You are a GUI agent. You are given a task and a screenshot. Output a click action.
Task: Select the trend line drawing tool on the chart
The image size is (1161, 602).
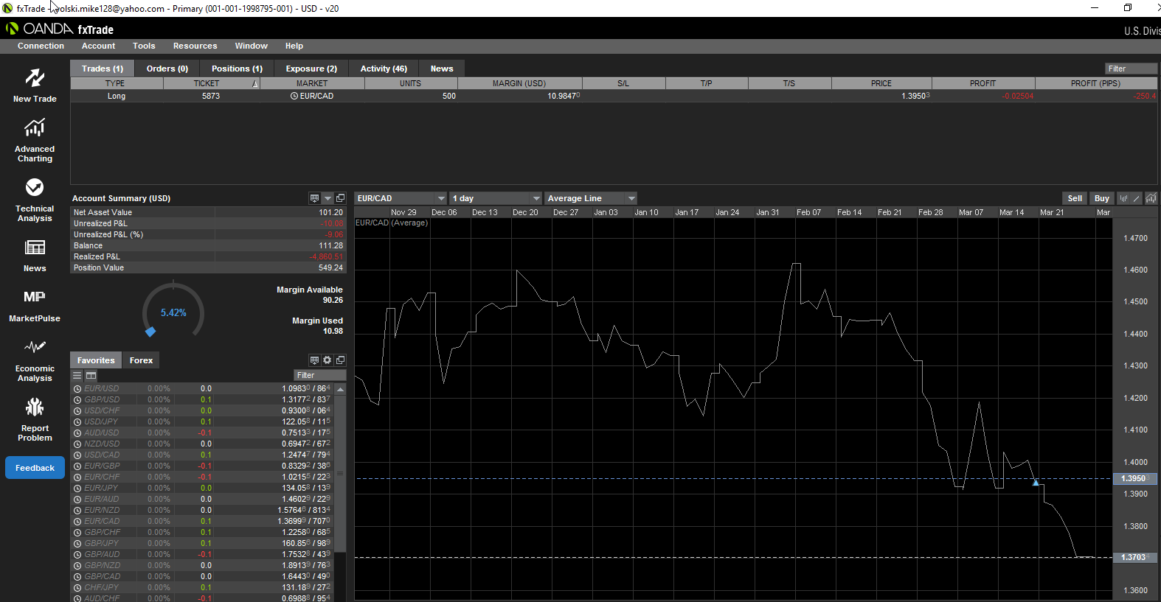[x=1137, y=198]
